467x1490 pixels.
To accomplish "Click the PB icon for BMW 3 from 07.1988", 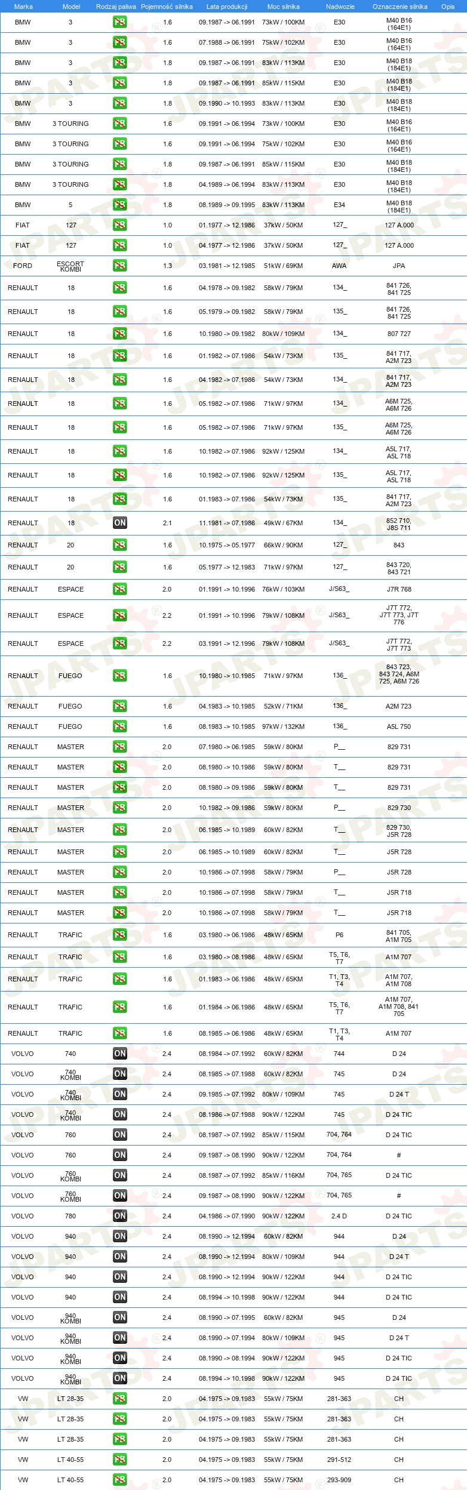I will pyautogui.click(x=119, y=42).
